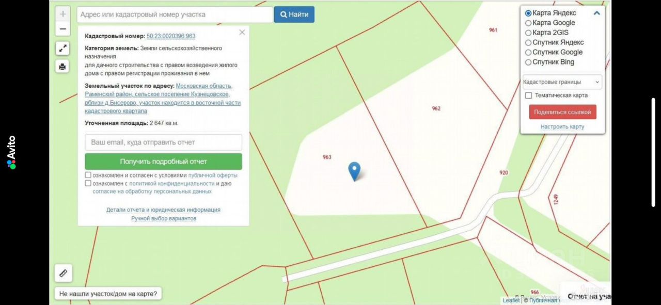This screenshot has width=661, height=305.
Task: Click Получить подробный отчет button
Action: coord(163,162)
